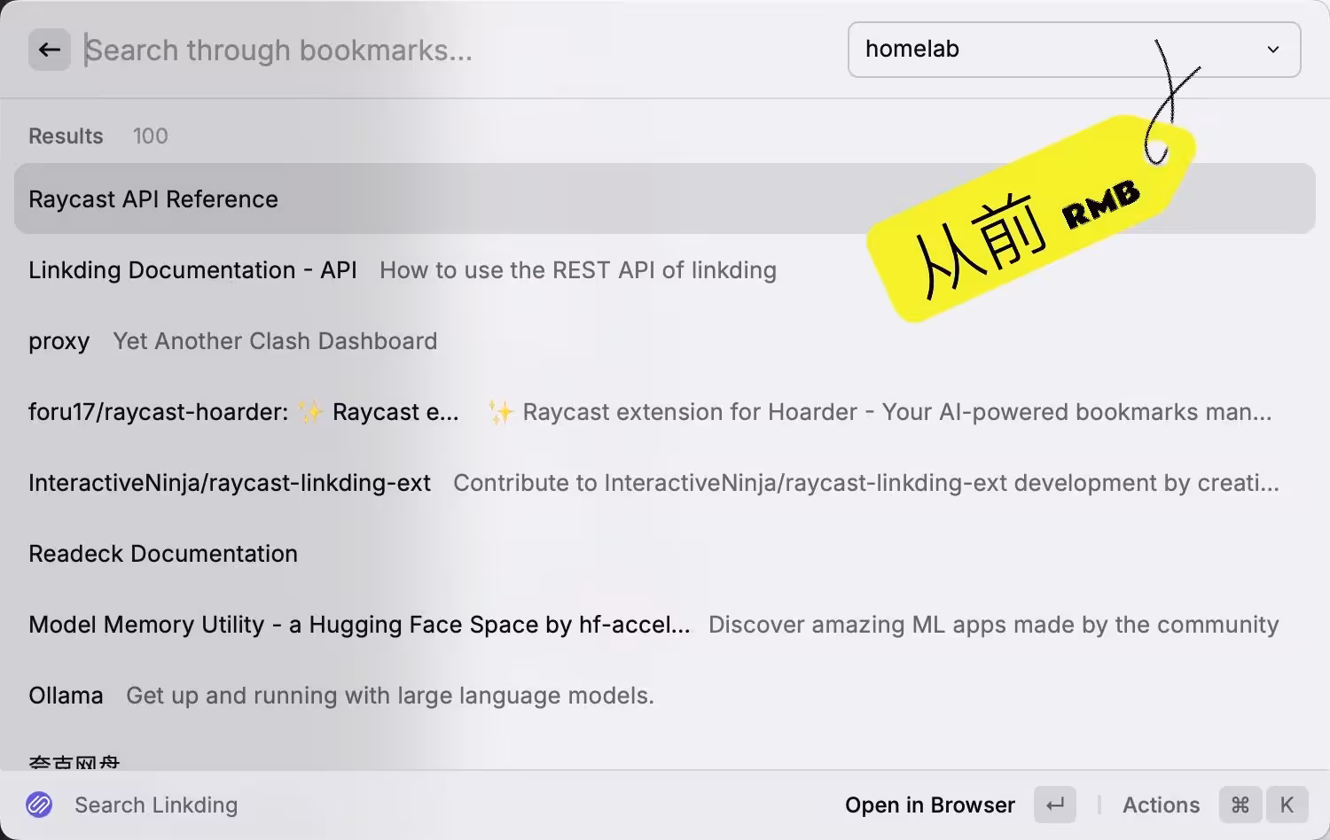The image size is (1330, 840).
Task: Open the homelab tag dropdown
Action: (1074, 50)
